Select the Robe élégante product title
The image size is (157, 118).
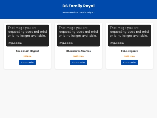point(129,51)
